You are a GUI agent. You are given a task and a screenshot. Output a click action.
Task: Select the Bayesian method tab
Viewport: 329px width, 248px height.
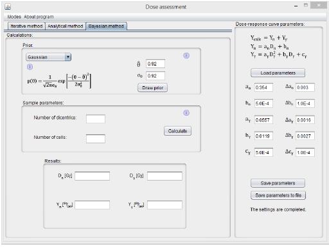106,26
